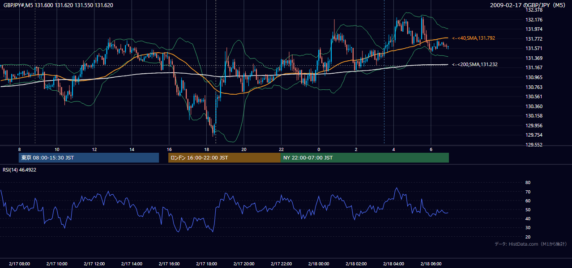Screen dimensions: 572x268
Task: Click the 2/17 10:00 time label
Action: point(57,264)
